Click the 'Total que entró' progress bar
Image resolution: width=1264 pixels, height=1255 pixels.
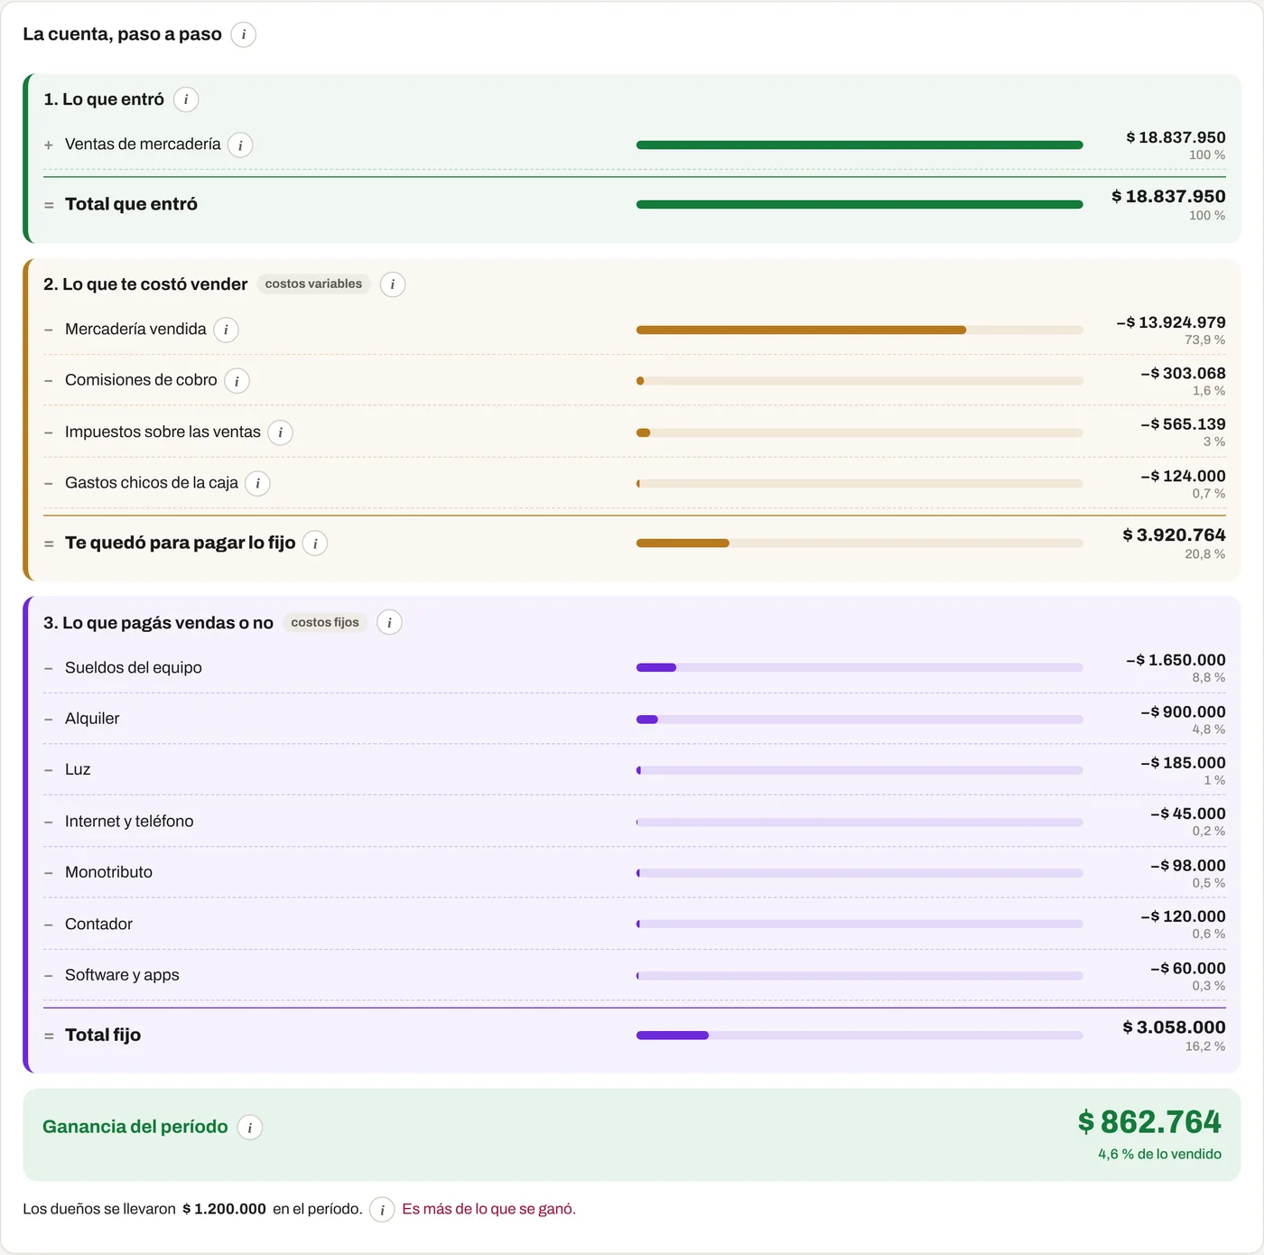click(860, 205)
